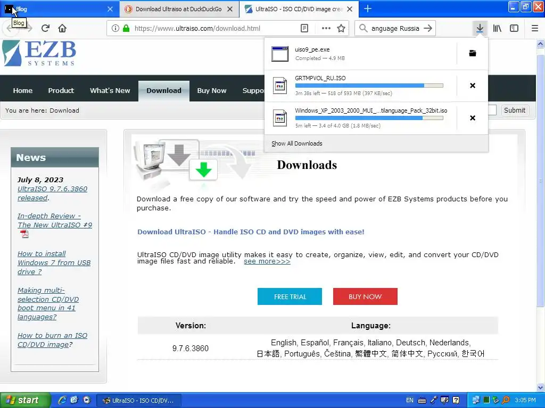
Task: Click the red BUY NOW button
Action: point(365,296)
